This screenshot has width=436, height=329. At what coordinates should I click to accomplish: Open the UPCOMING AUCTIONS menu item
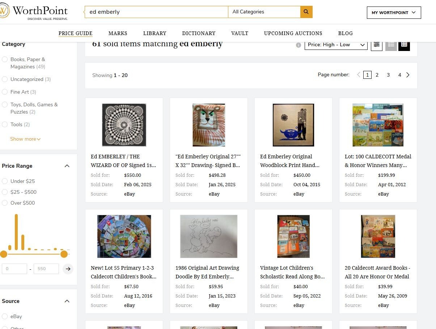293,33
